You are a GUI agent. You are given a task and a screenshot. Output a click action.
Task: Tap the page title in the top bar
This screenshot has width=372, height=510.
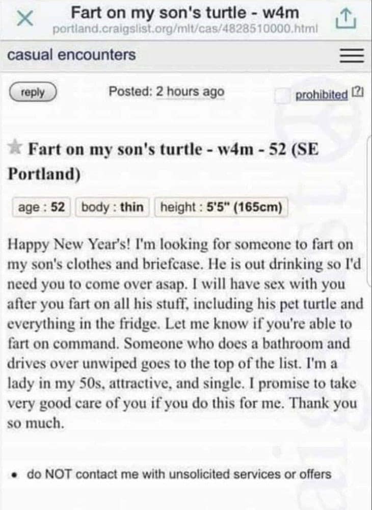point(185,12)
